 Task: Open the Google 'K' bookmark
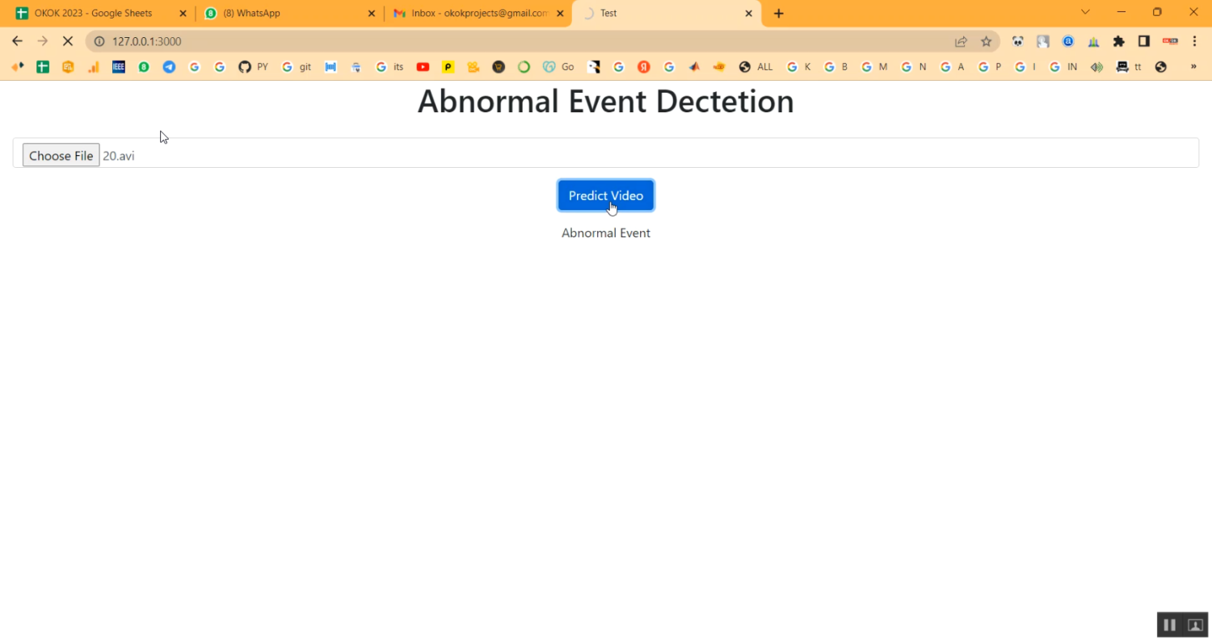click(x=799, y=67)
